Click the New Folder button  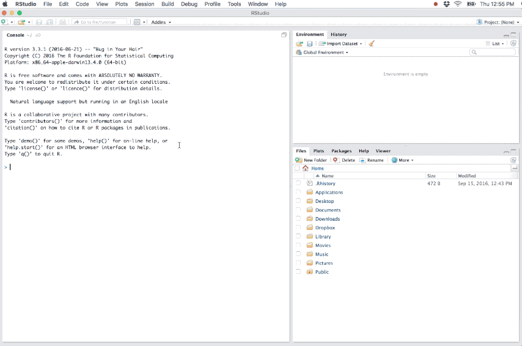click(x=311, y=160)
